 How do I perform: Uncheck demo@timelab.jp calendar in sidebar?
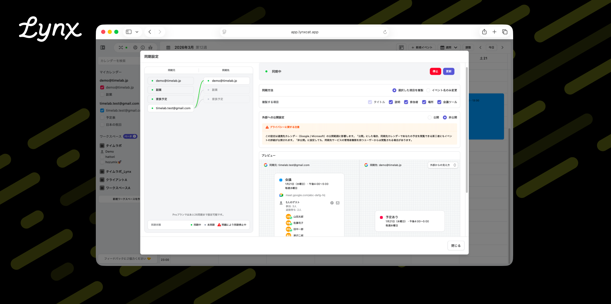(x=102, y=87)
